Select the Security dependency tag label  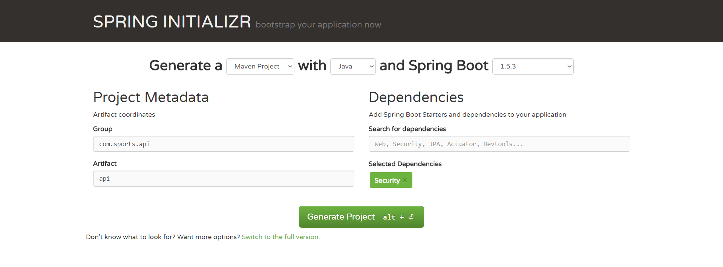tap(387, 180)
